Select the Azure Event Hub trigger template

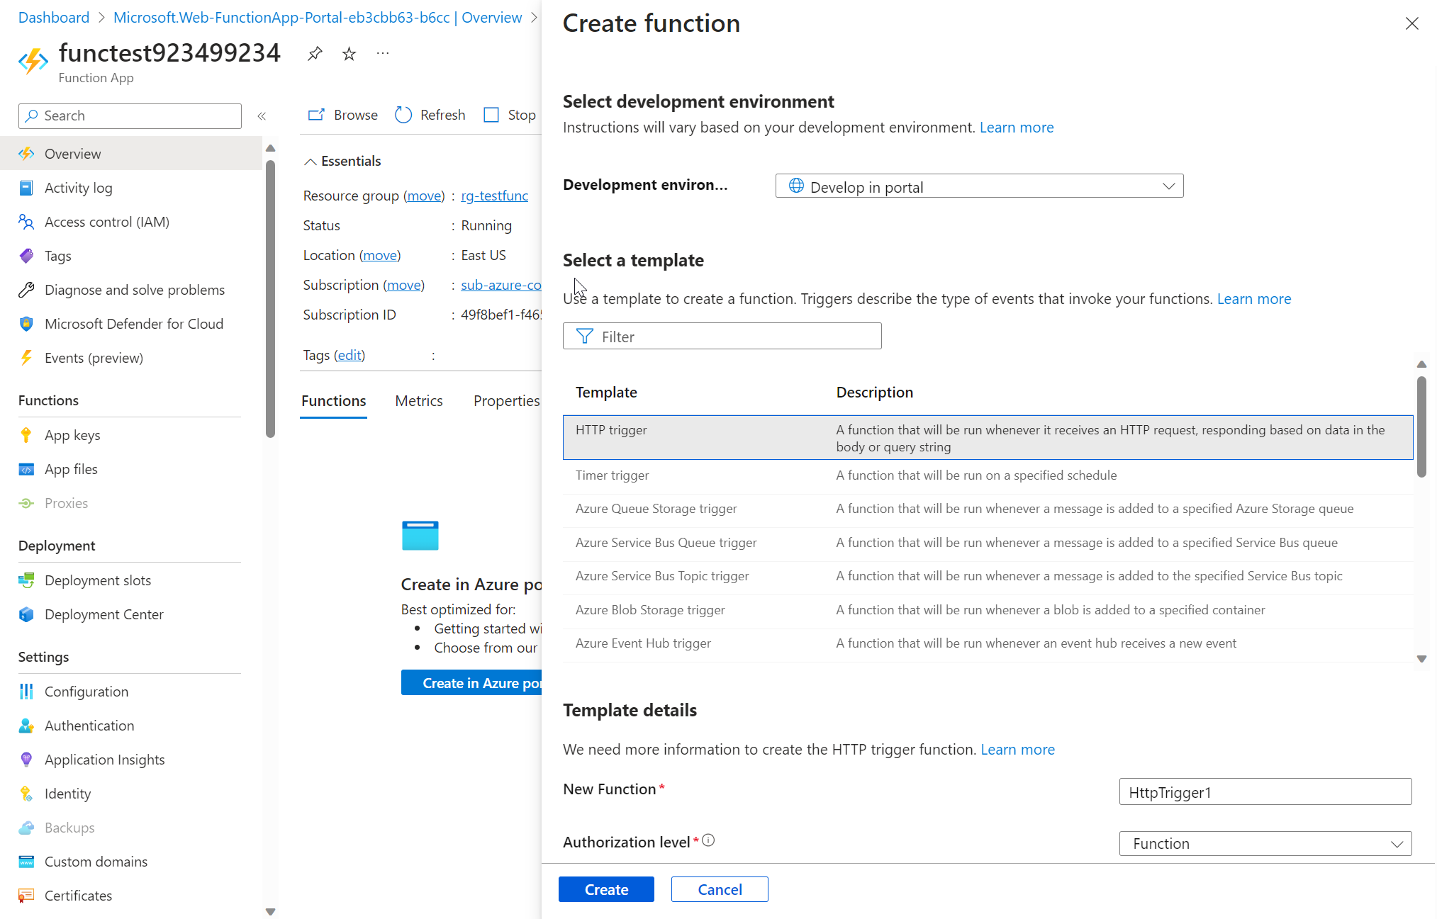(x=988, y=643)
